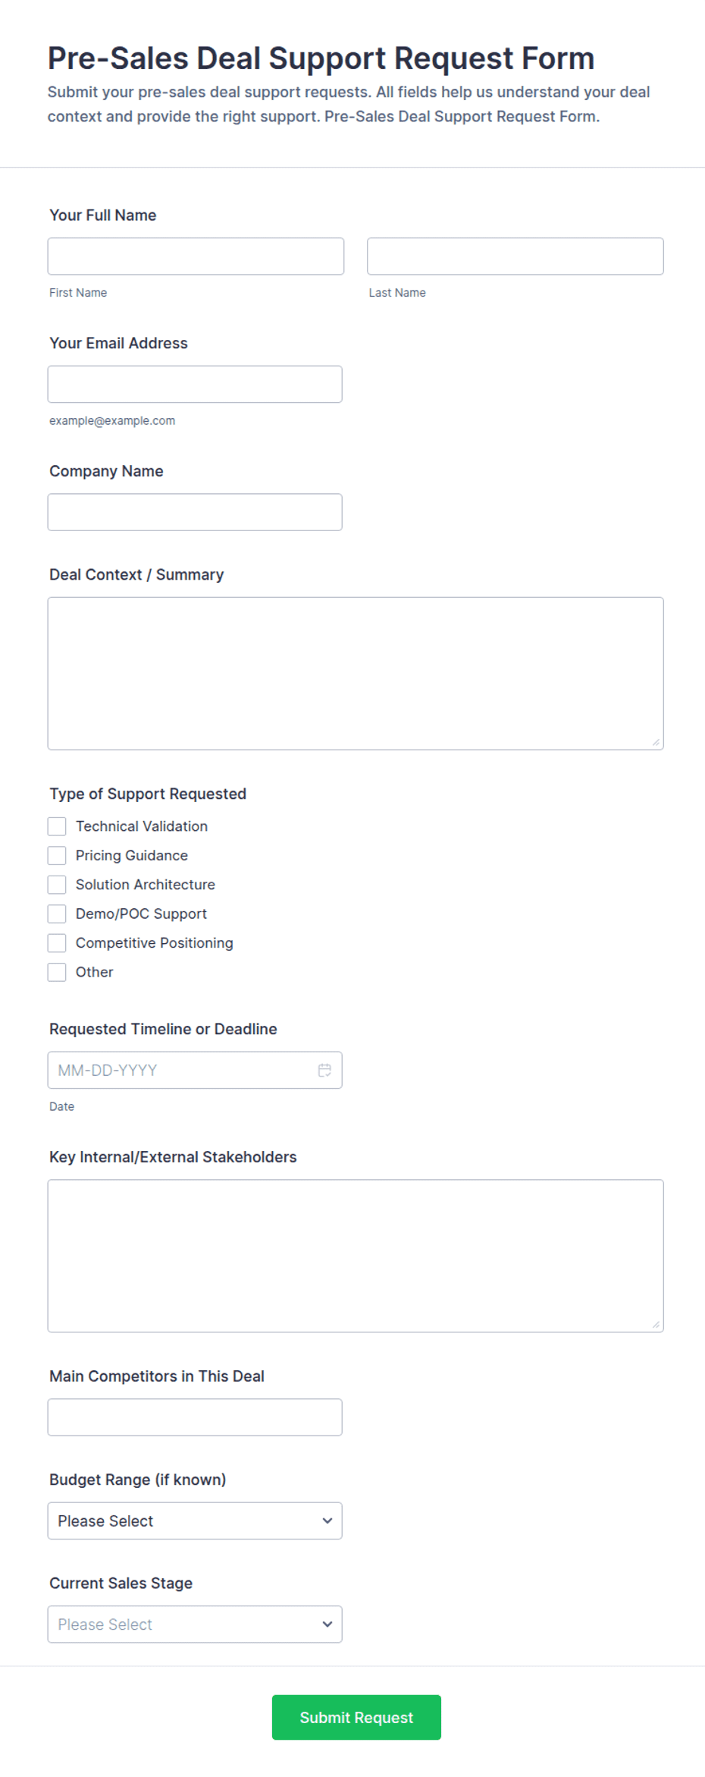The image size is (705, 1777).
Task: Select the Email Address field
Action: coord(195,384)
